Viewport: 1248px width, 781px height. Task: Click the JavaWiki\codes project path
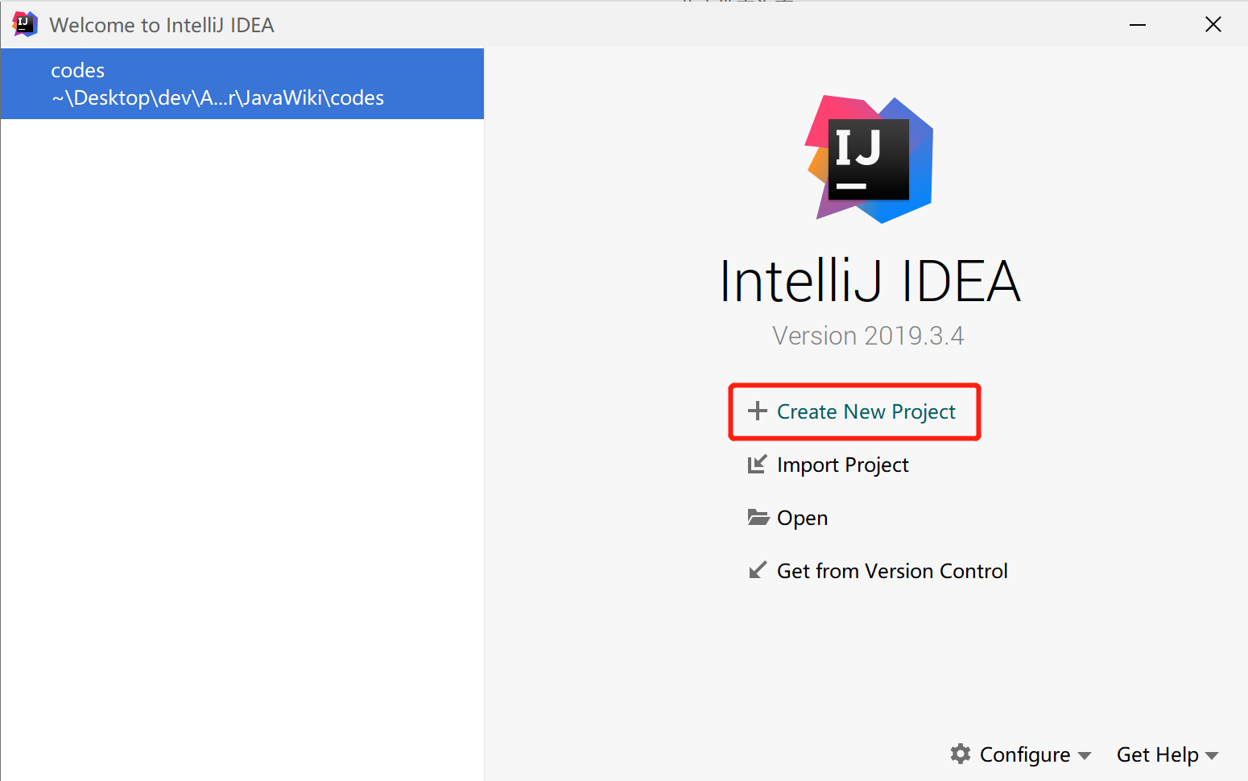217,98
